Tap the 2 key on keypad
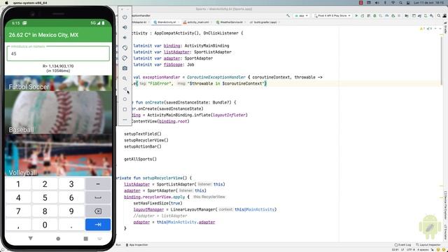The image size is (448, 252). [x=45, y=184]
